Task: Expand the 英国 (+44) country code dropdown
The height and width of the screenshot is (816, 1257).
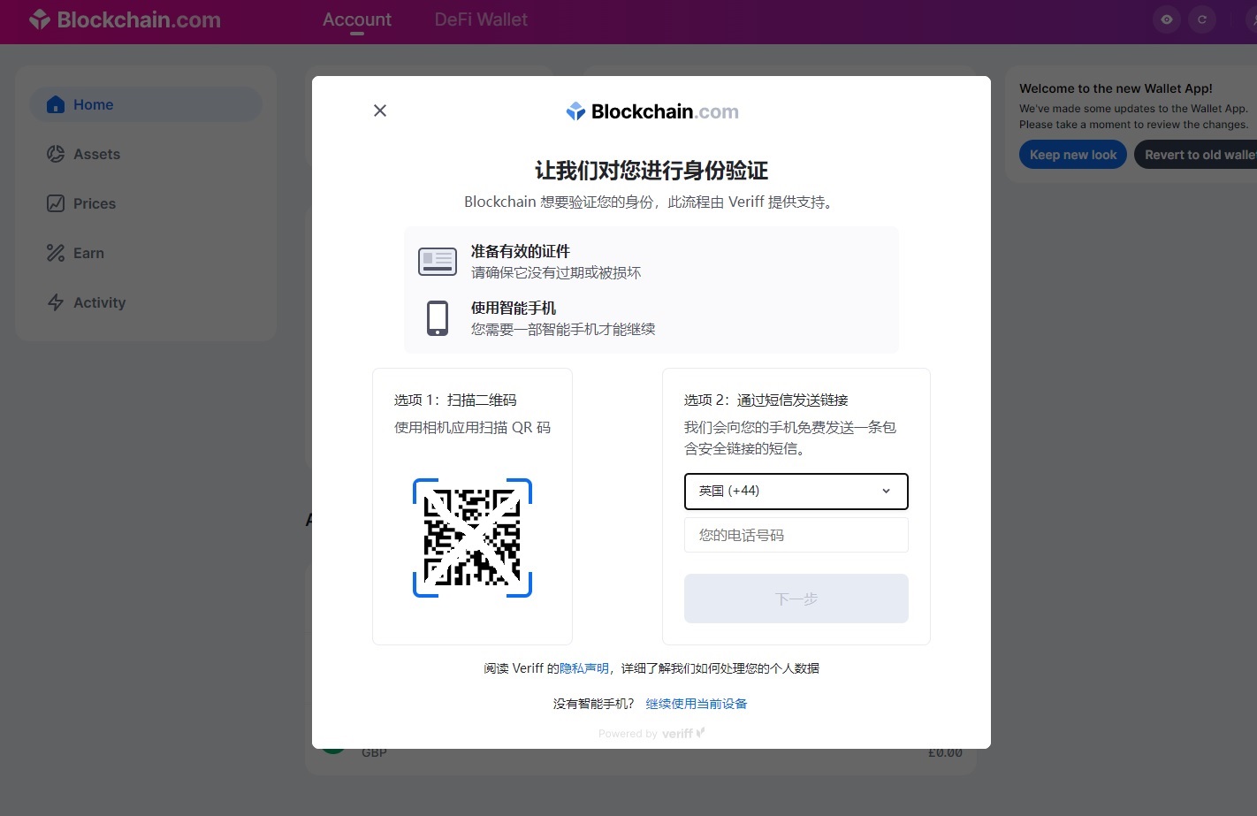Action: [796, 492]
